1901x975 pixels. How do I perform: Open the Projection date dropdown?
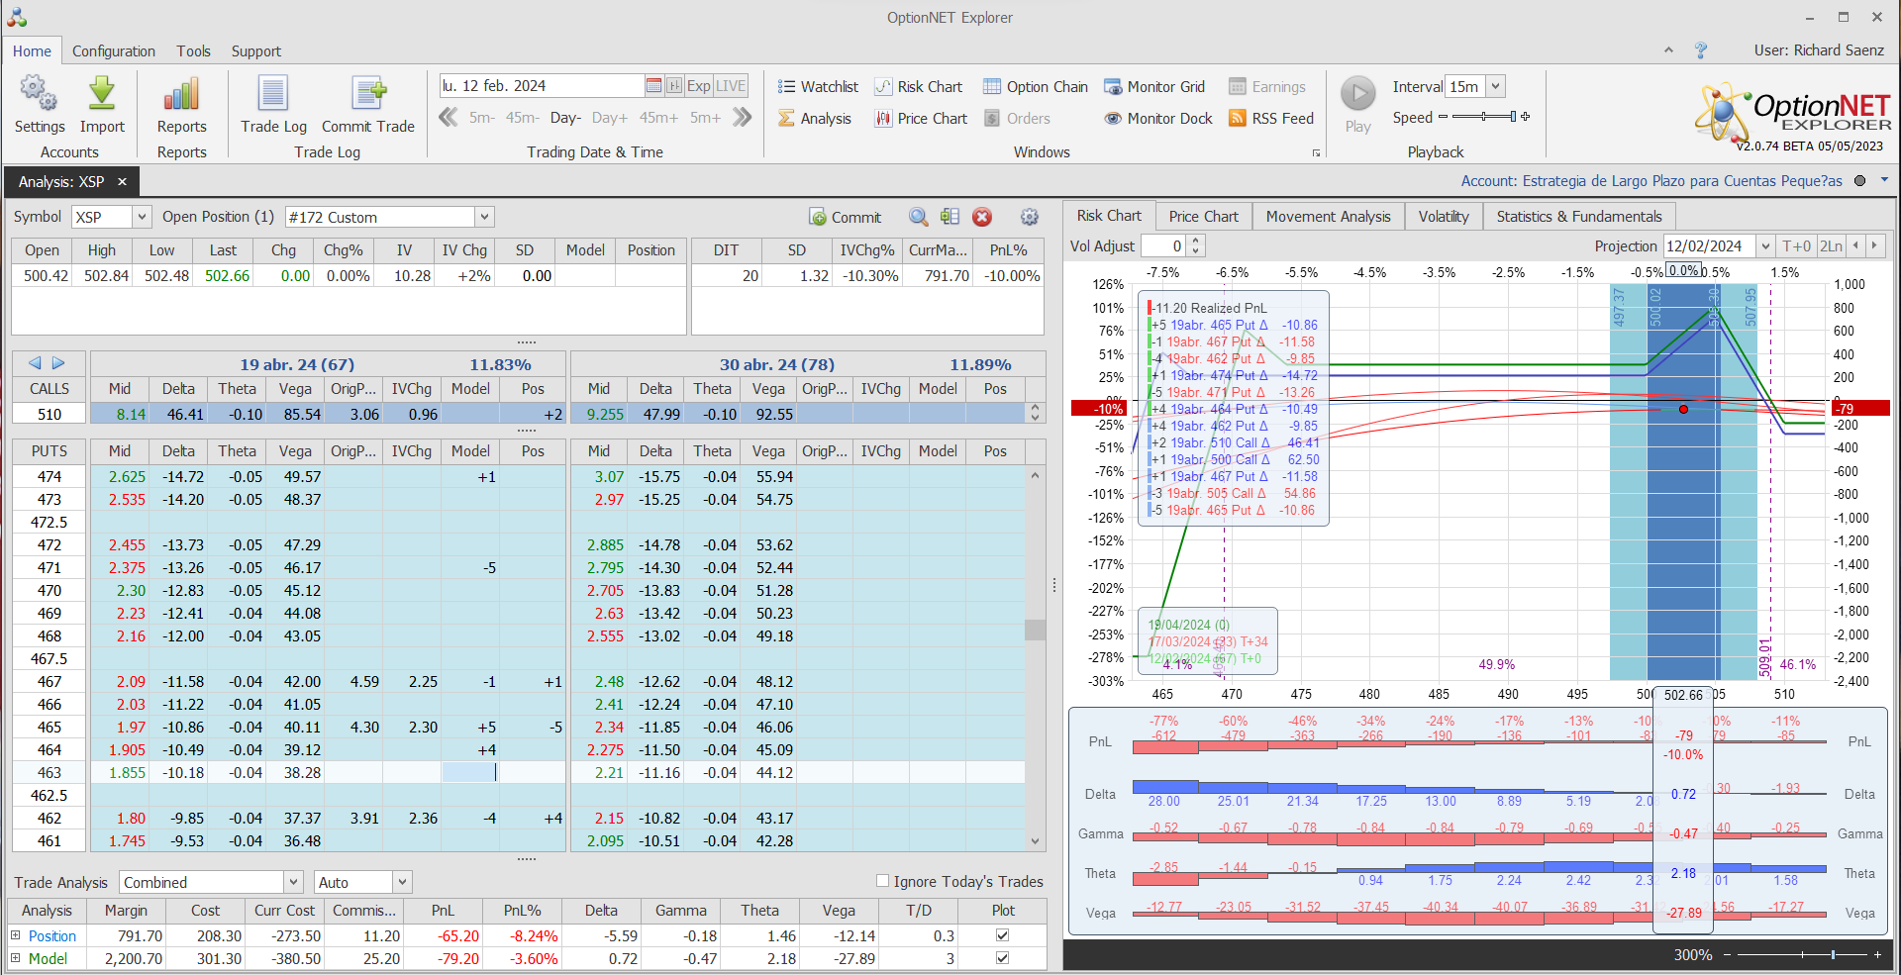tap(1765, 245)
